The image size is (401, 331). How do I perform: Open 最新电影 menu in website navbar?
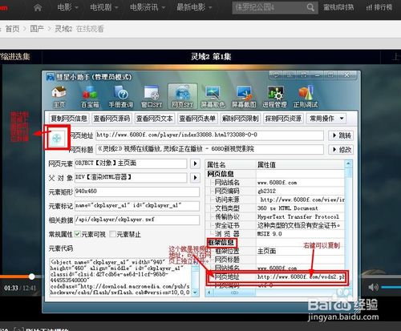click(x=194, y=7)
